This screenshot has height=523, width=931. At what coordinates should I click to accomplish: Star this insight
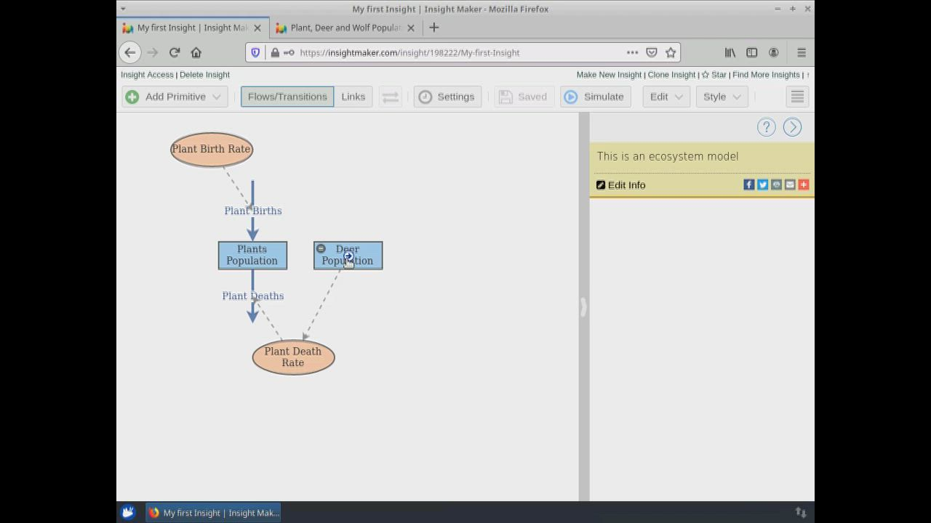coord(714,75)
